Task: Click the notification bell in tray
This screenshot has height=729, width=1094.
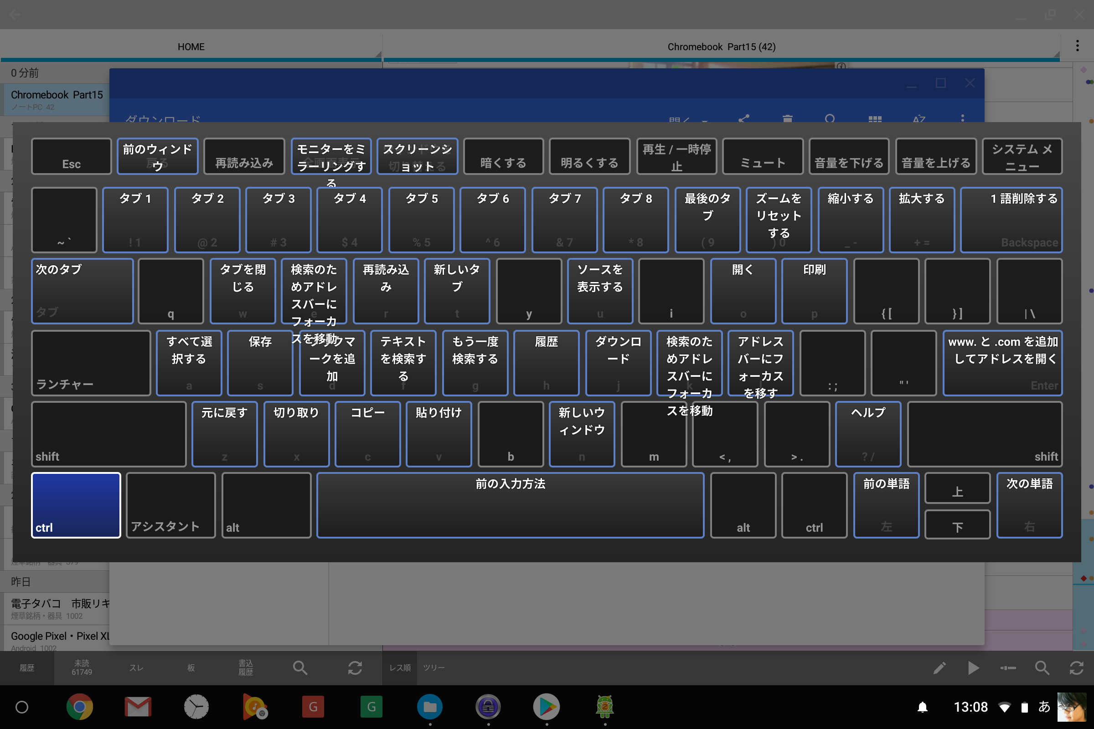Action: (x=922, y=707)
